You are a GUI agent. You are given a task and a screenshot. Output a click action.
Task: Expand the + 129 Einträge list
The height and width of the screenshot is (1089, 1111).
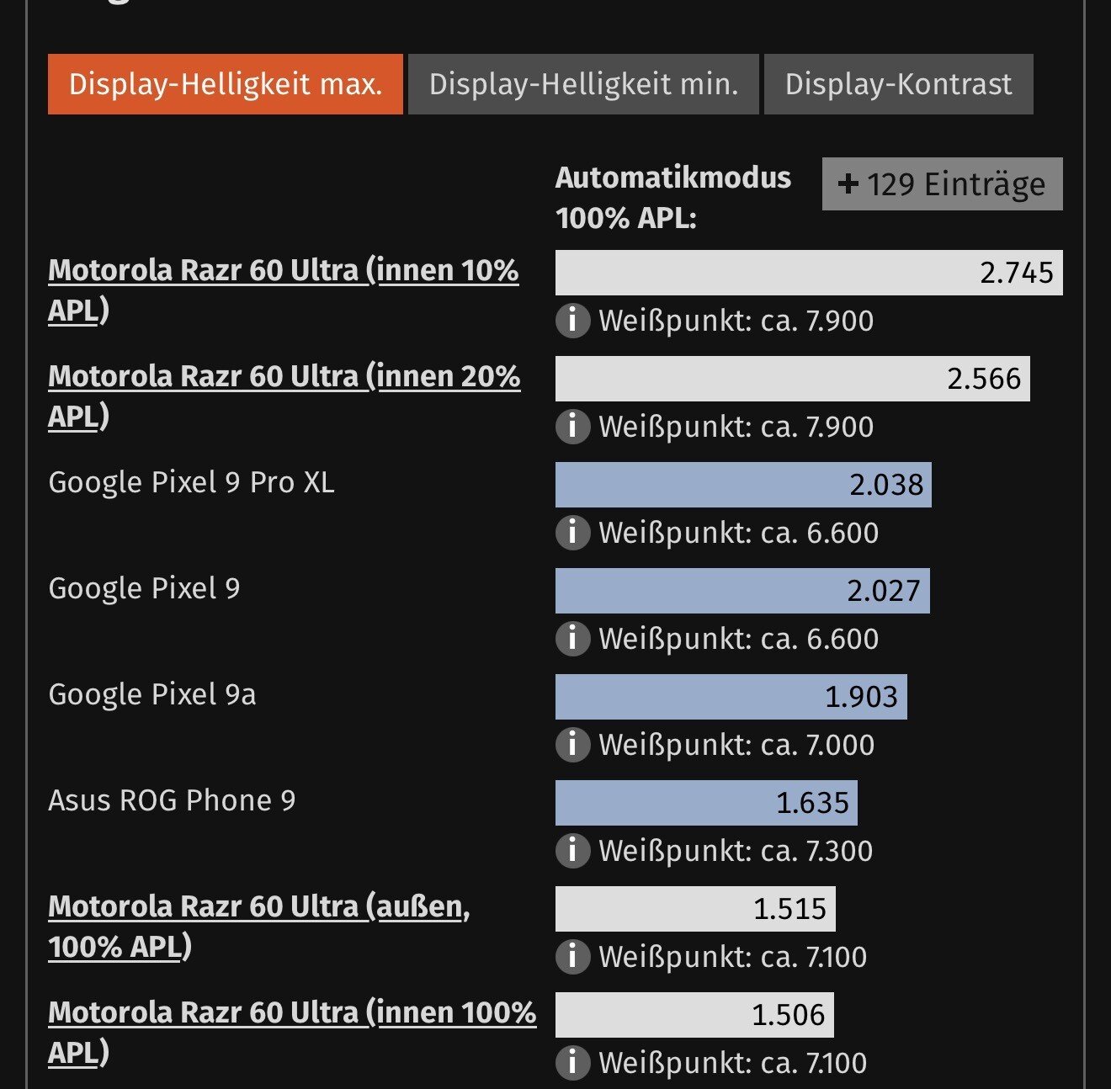click(942, 184)
